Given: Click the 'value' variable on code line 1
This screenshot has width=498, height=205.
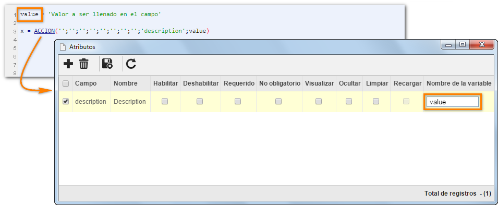Looking at the screenshot, I should point(29,14).
